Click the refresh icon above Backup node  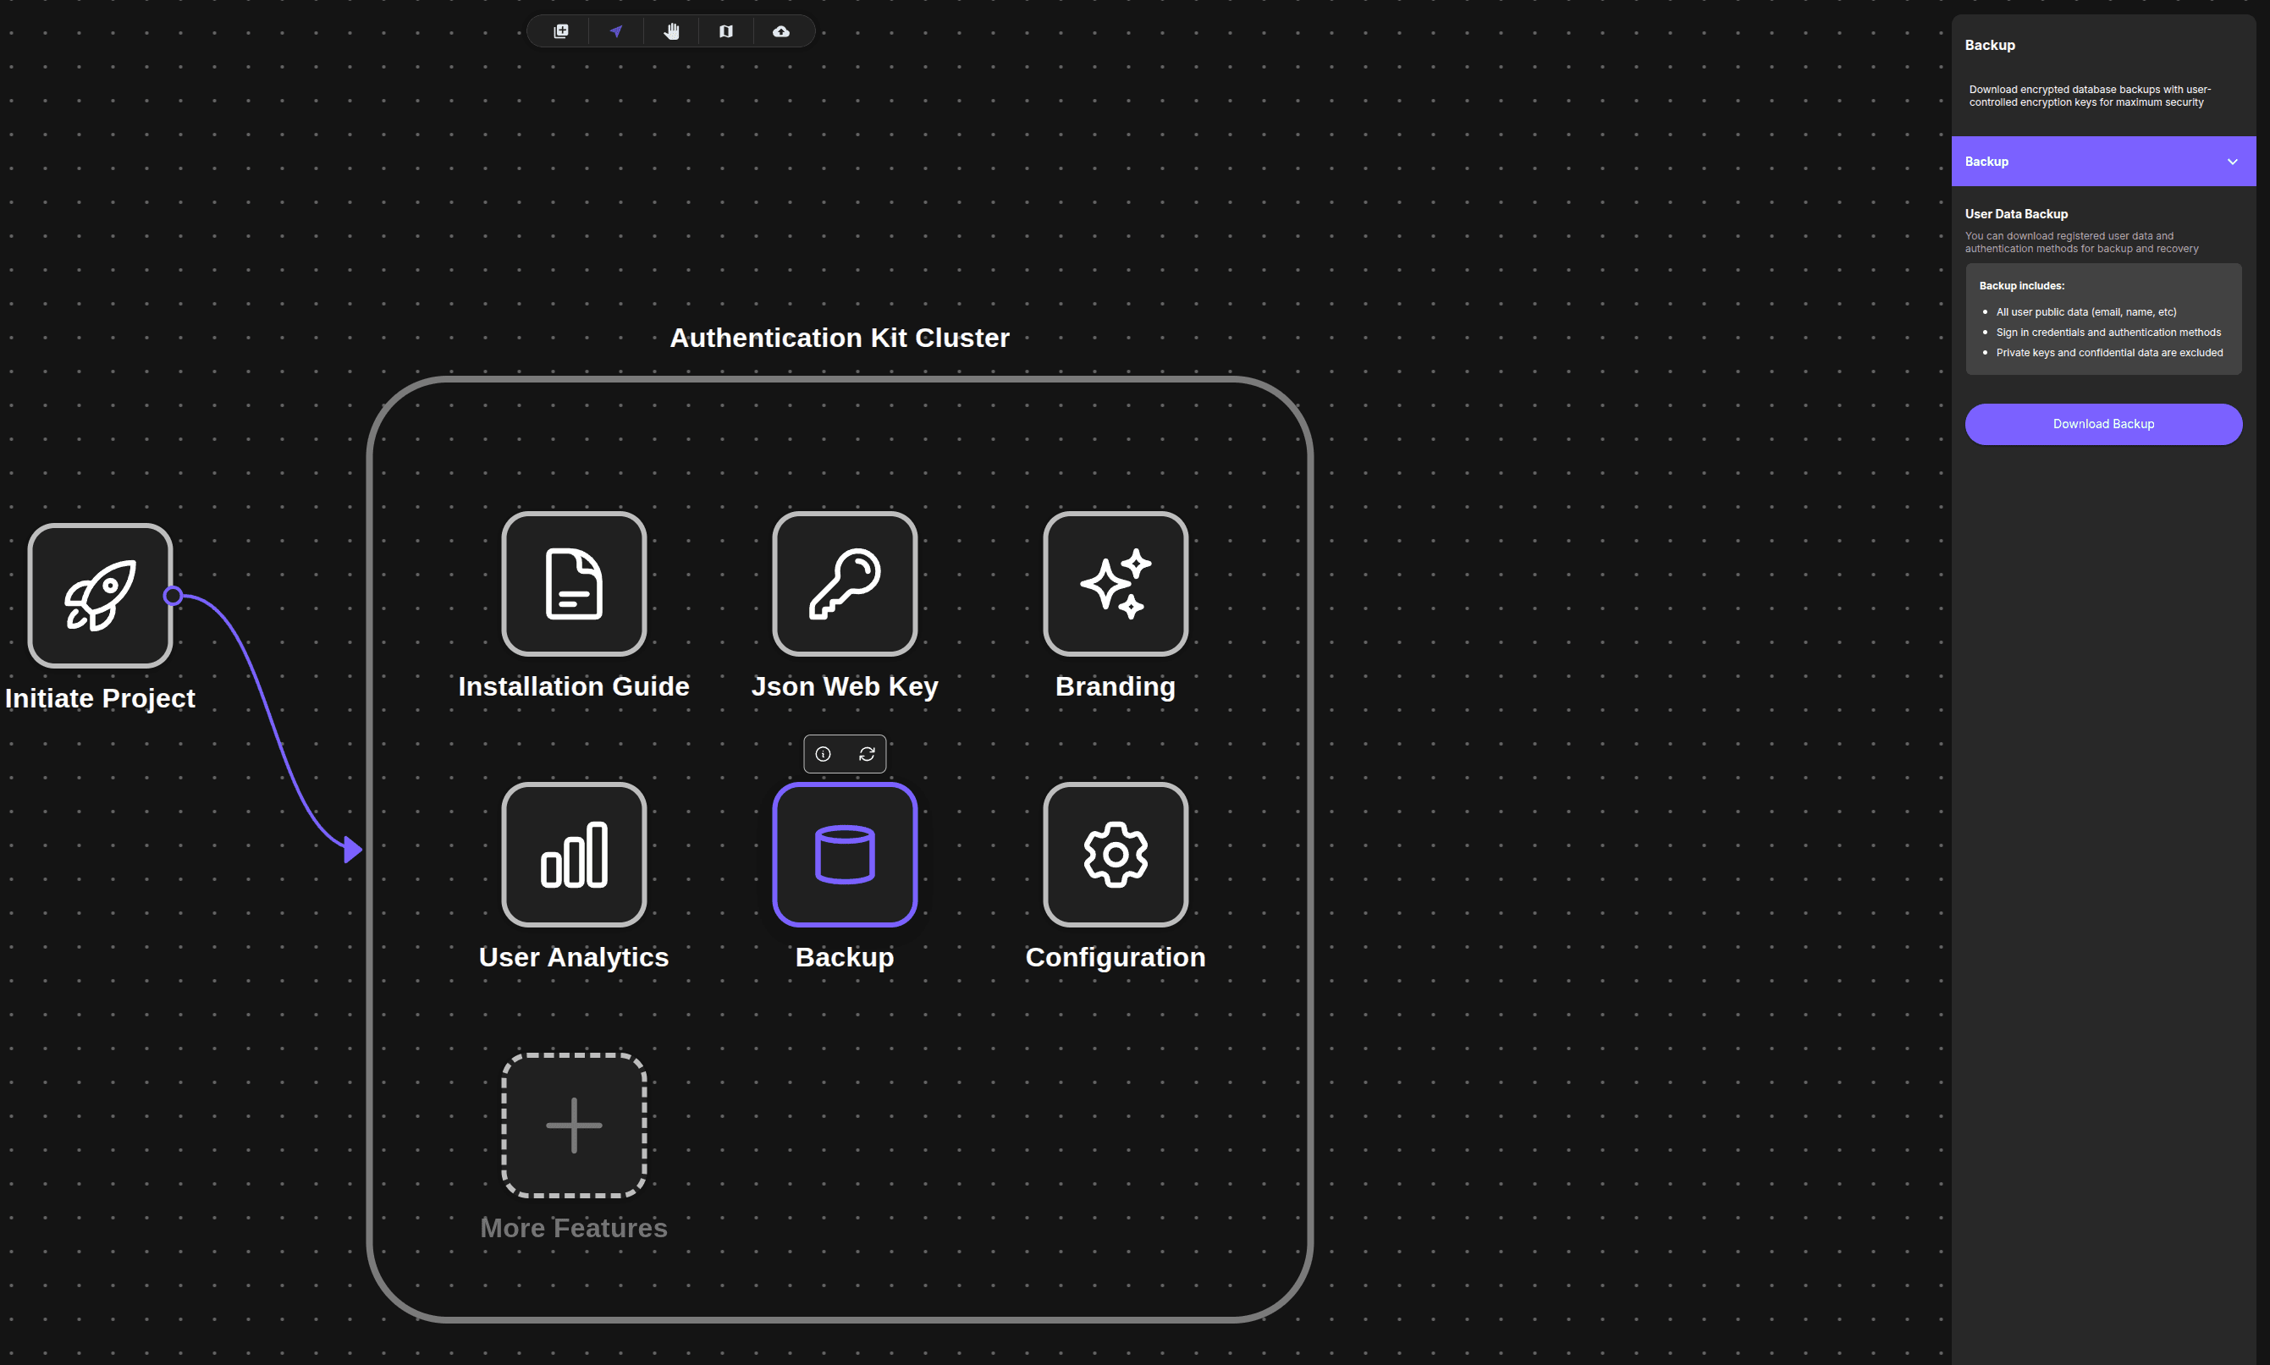[867, 754]
